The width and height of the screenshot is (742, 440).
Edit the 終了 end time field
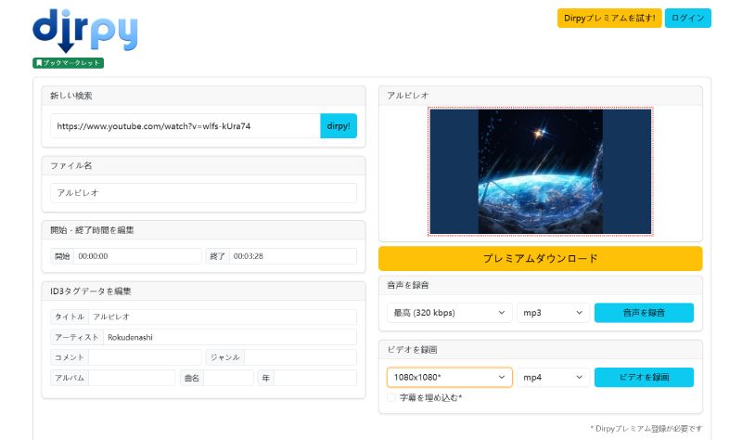(293, 256)
